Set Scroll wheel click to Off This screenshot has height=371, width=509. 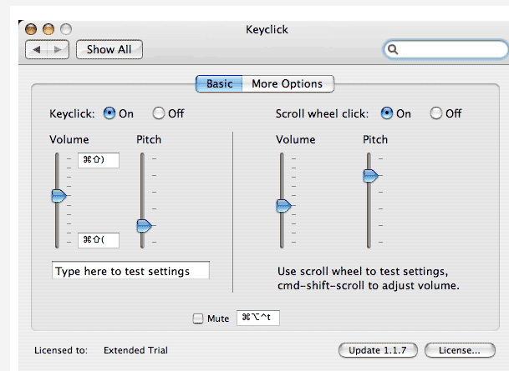(435, 113)
